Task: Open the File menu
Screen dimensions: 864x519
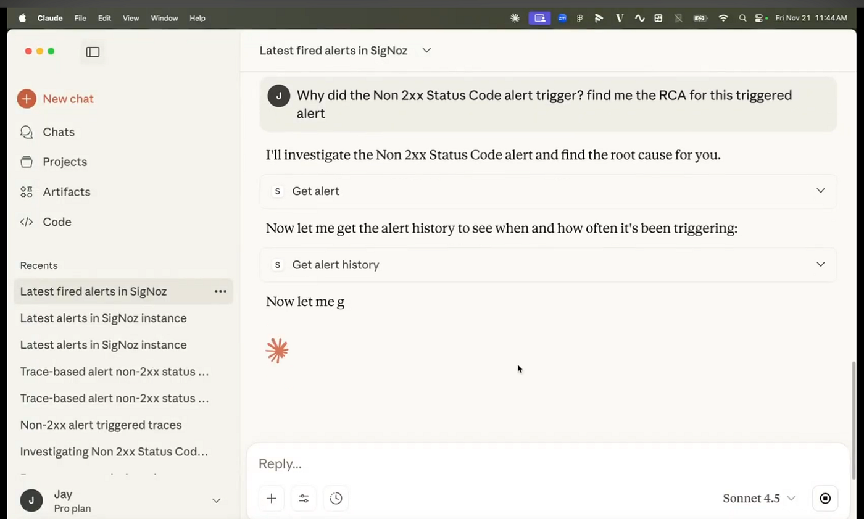Action: coord(80,19)
